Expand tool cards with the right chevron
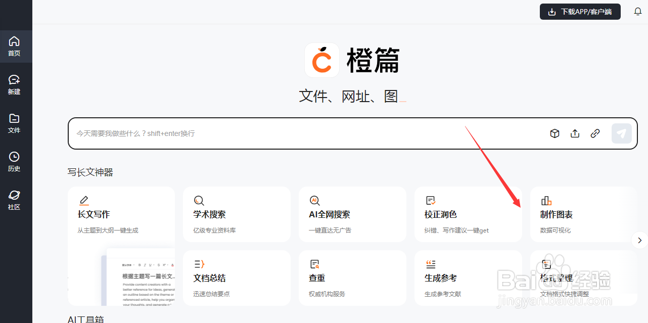Screen dimensions: 648x323 (x=639, y=240)
